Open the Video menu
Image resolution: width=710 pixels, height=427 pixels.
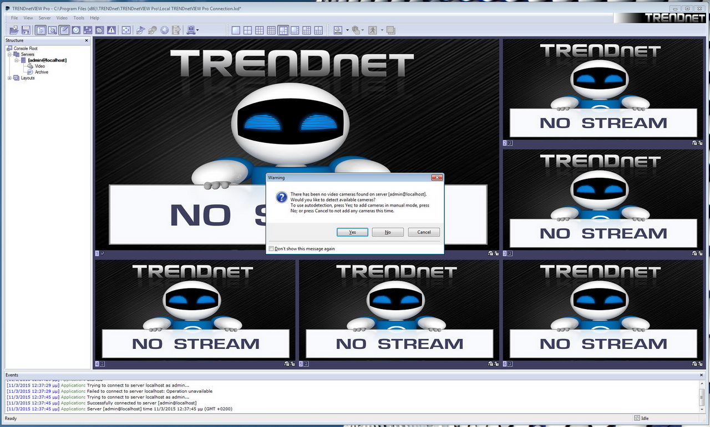[62, 18]
